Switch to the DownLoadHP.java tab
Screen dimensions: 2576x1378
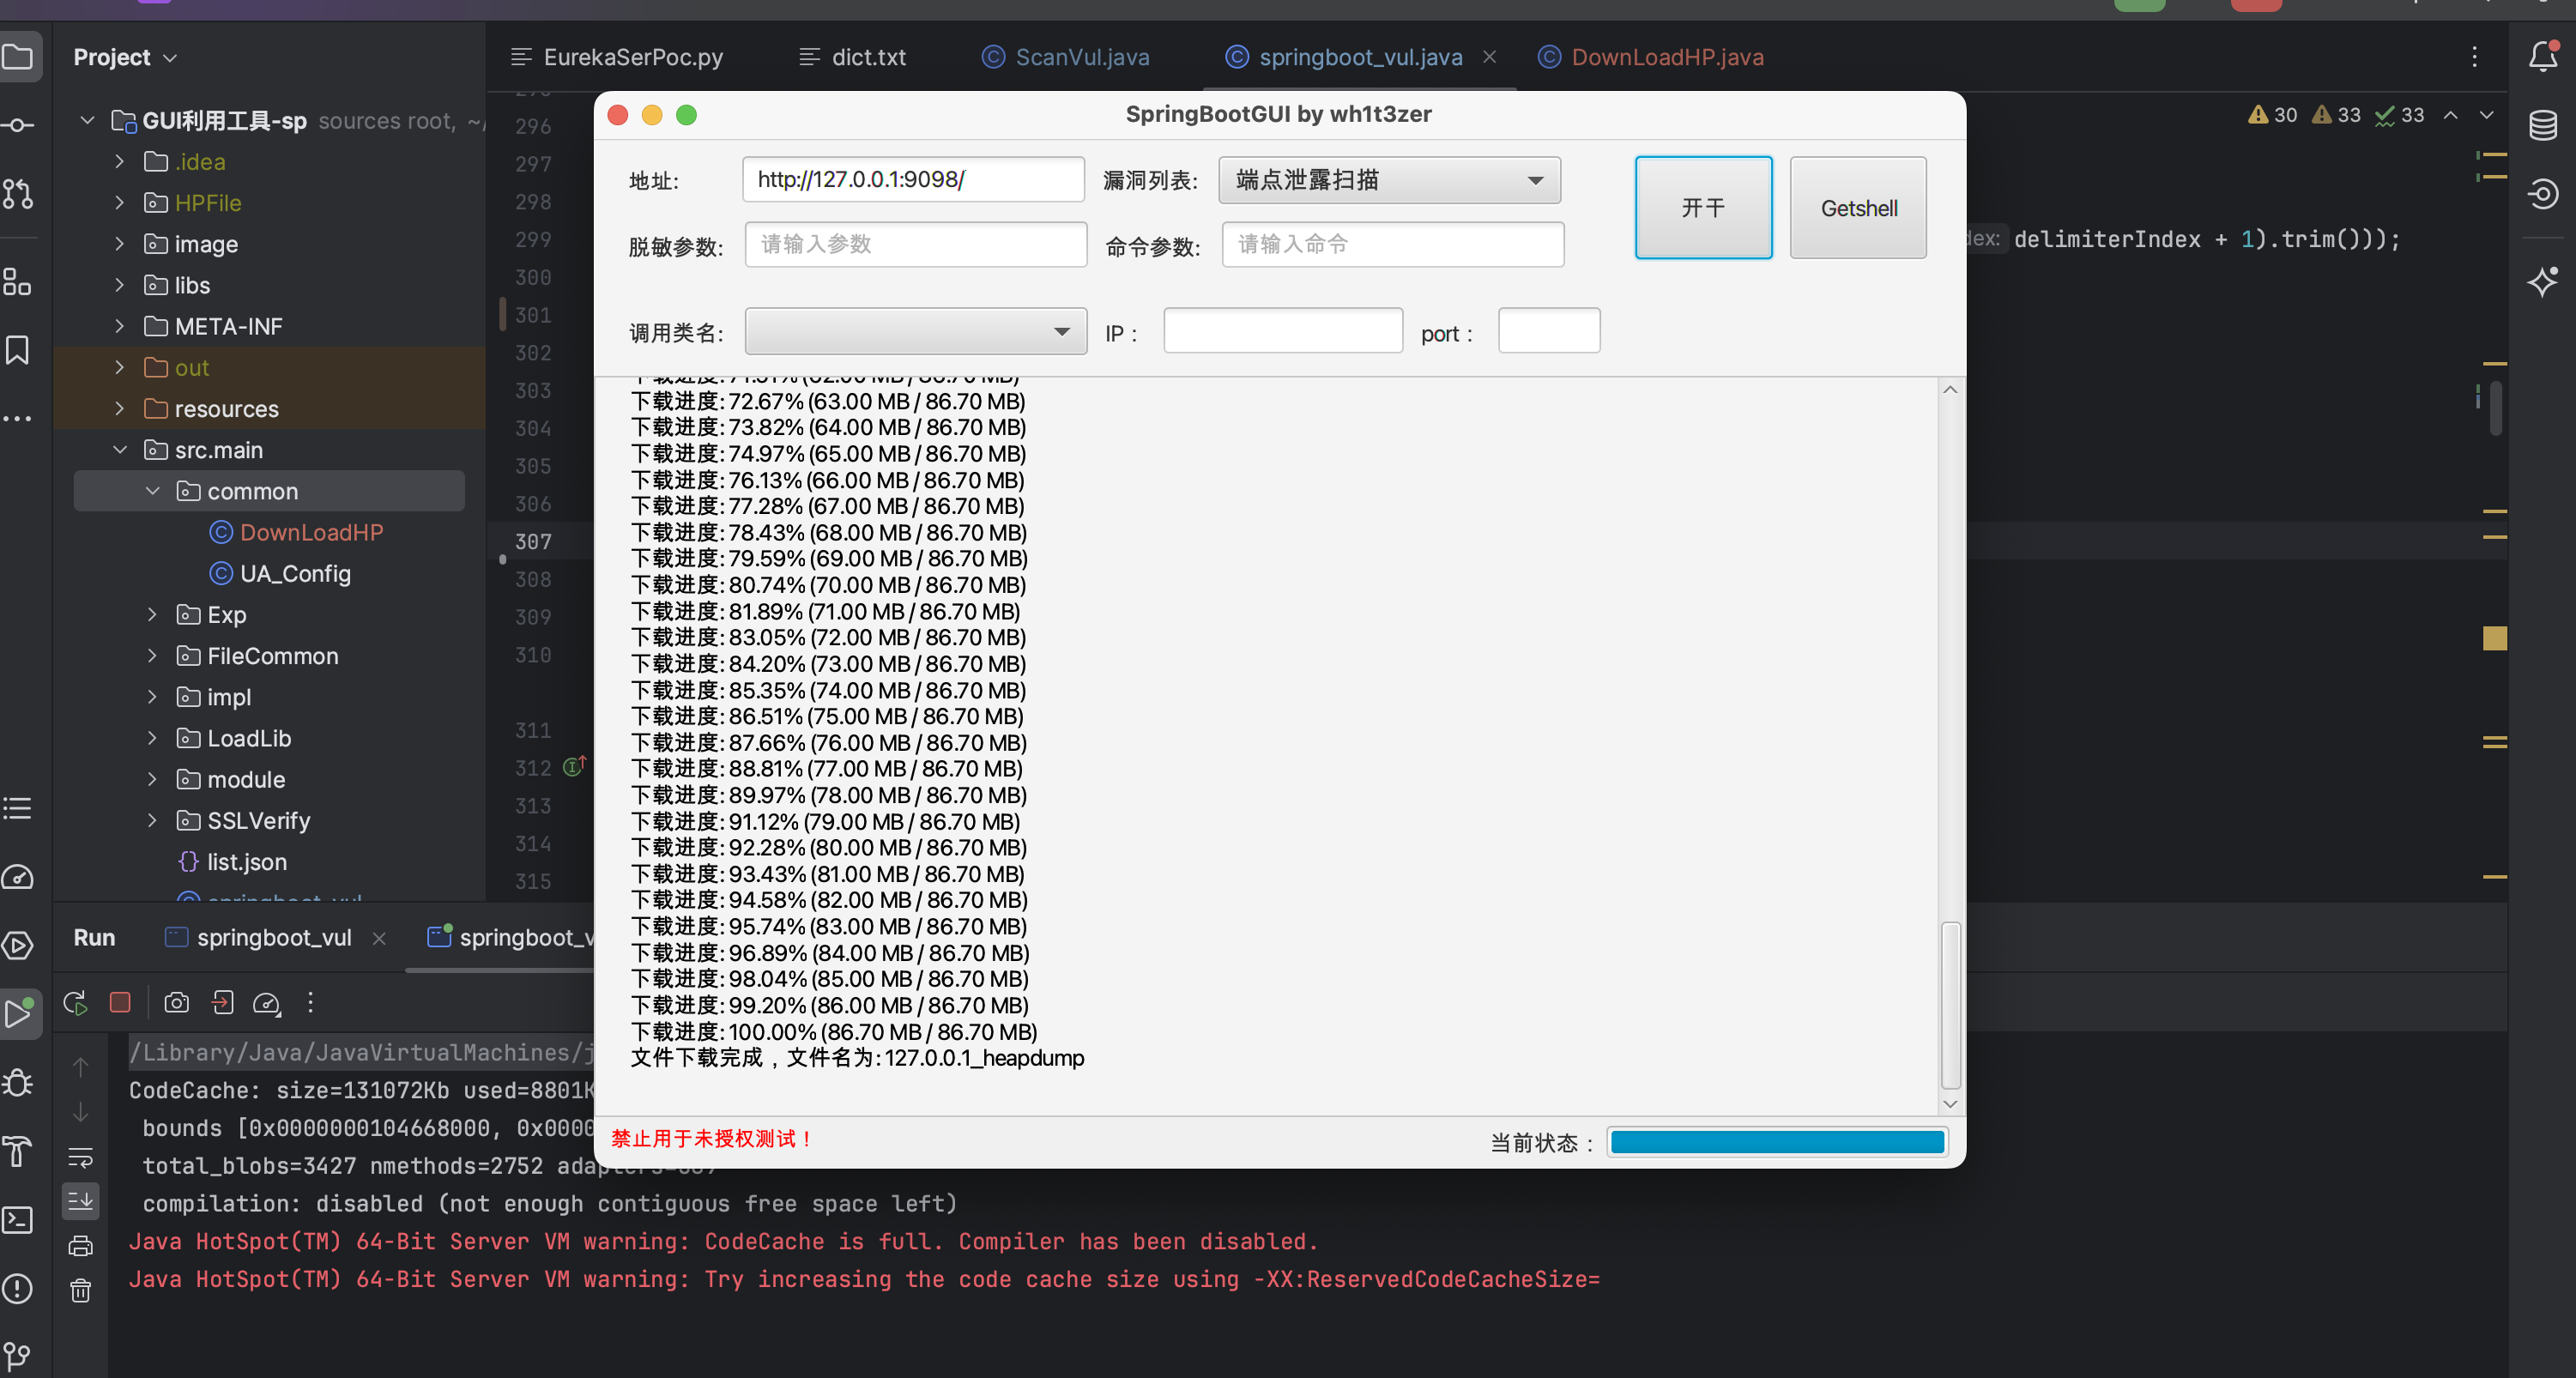click(1666, 57)
